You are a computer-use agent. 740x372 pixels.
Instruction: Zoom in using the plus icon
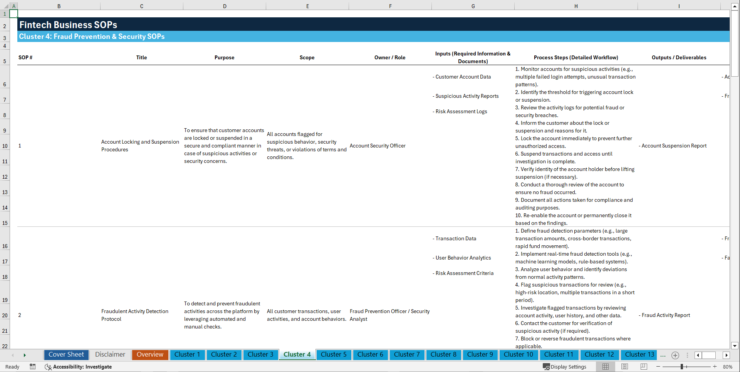tap(715, 367)
